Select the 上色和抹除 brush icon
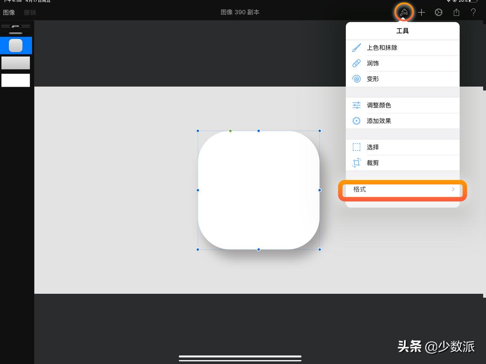This screenshot has width=486, height=364. click(x=356, y=48)
